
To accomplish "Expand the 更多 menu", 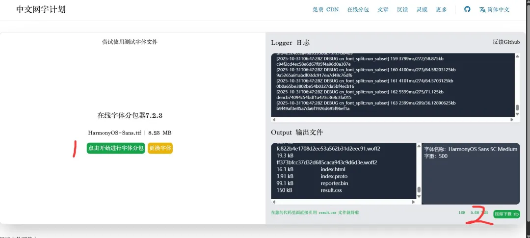I will 441,9.
